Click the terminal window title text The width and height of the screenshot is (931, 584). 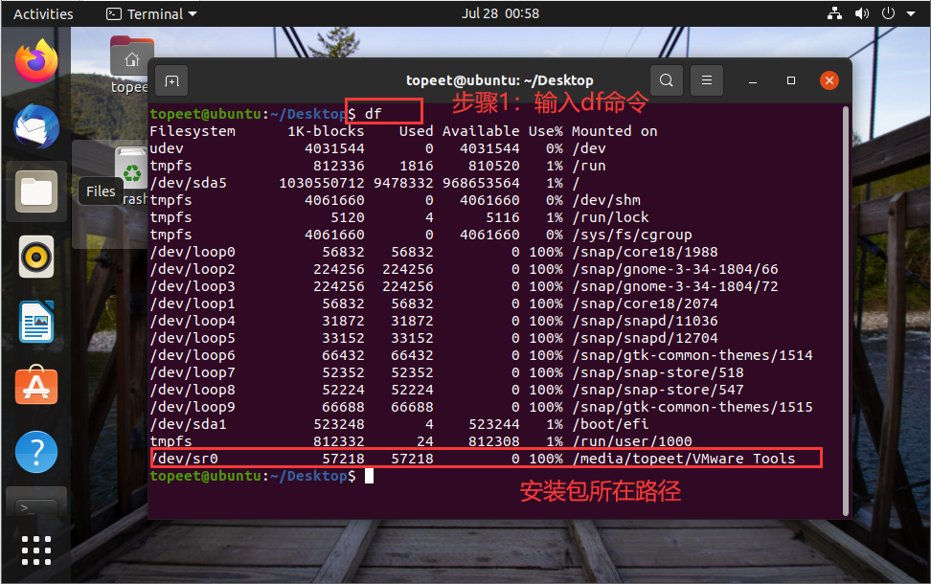click(x=499, y=80)
